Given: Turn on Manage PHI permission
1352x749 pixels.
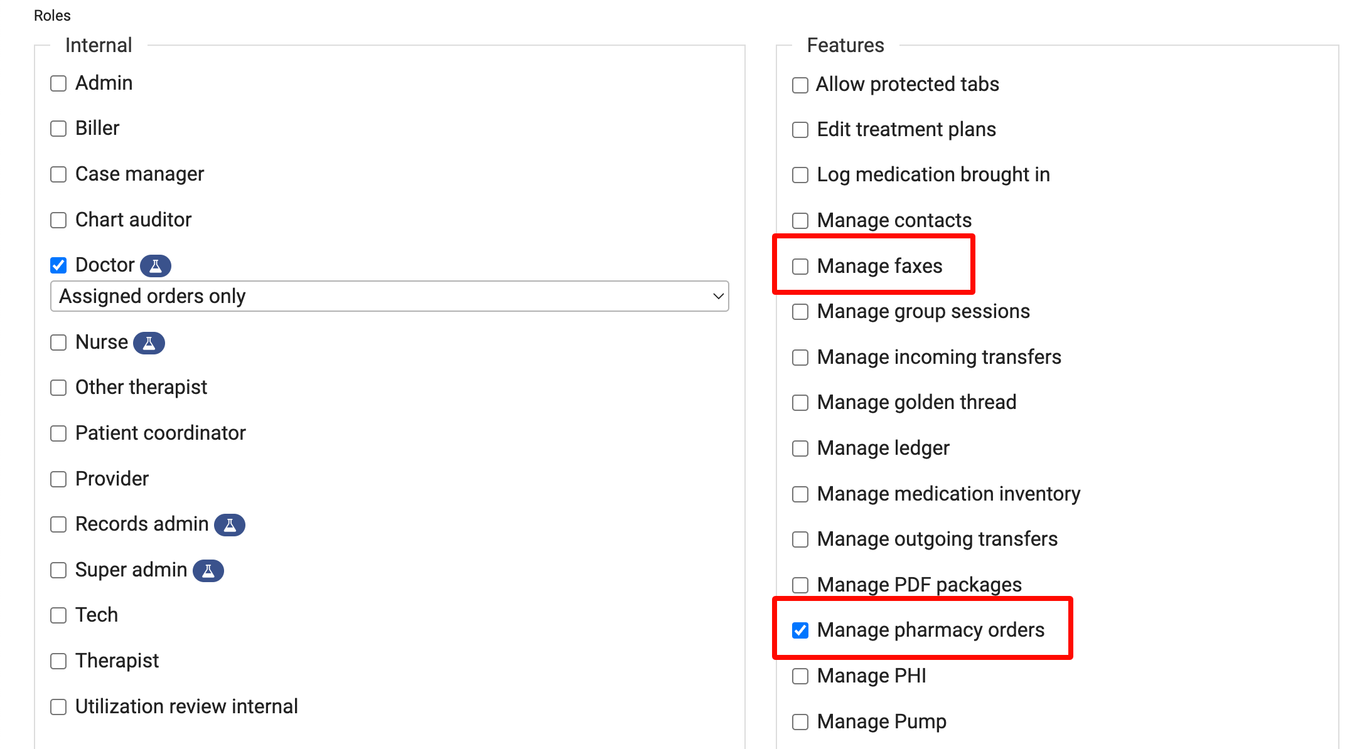Looking at the screenshot, I should pyautogui.click(x=800, y=676).
